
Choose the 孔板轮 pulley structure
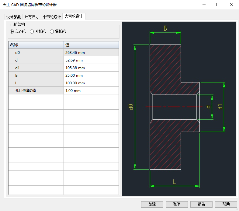tap(32, 32)
